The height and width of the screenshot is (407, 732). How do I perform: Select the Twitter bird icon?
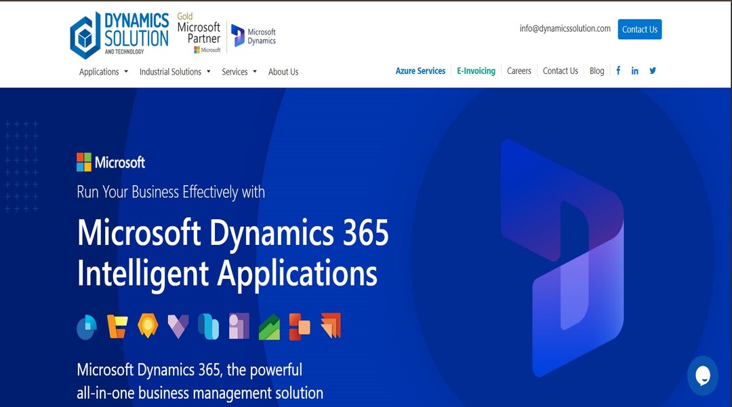[653, 70]
